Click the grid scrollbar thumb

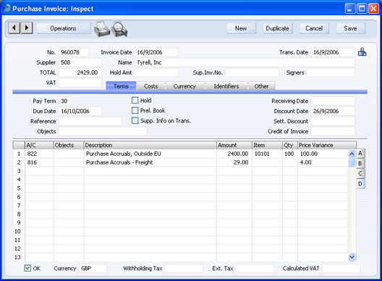352,162
